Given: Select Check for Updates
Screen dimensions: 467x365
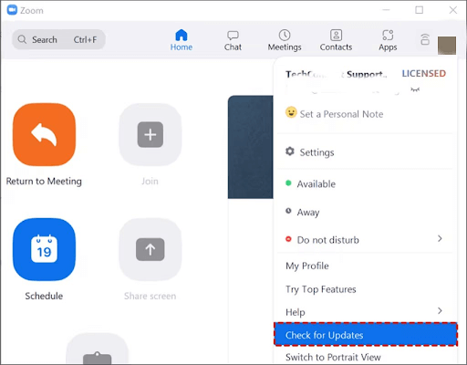Looking at the screenshot, I should (366, 335).
